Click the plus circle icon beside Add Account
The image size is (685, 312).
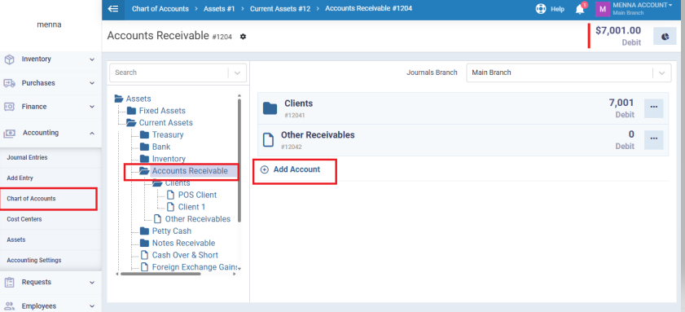(x=264, y=169)
